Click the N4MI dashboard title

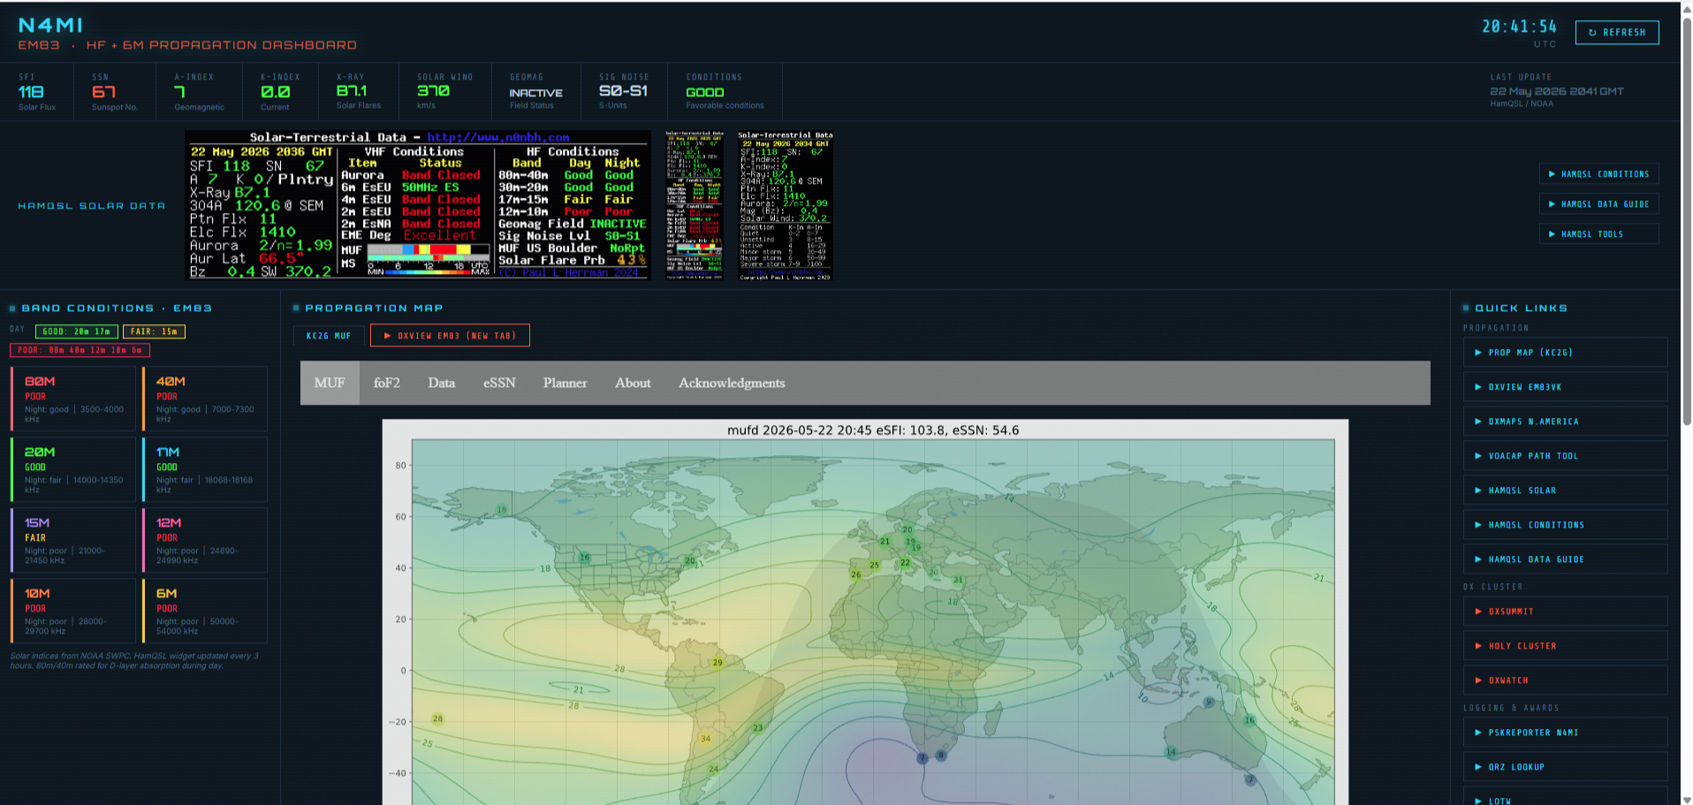[x=50, y=26]
